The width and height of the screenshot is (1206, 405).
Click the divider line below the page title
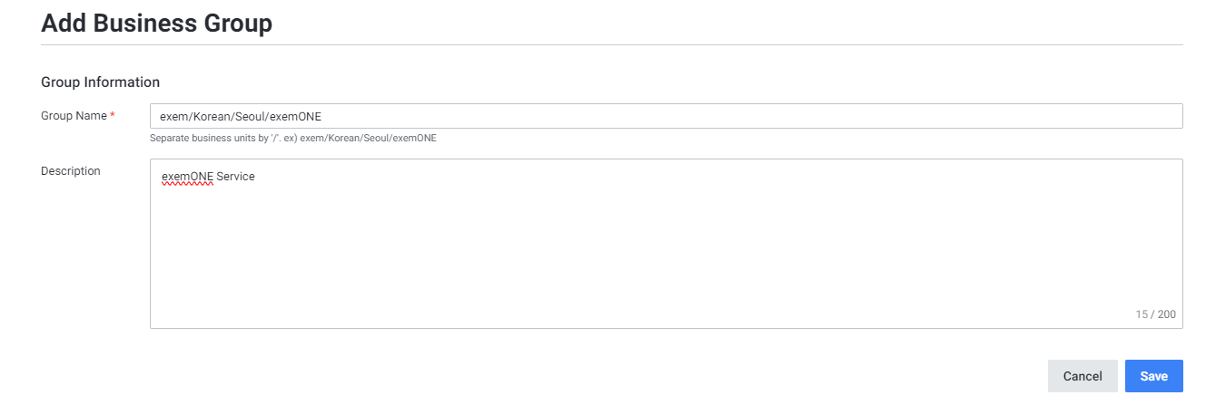612,44
